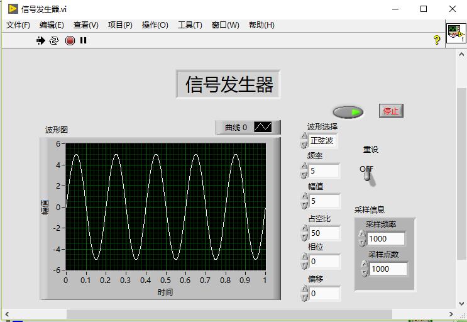Click the 频率 input field showing 5

click(x=324, y=170)
